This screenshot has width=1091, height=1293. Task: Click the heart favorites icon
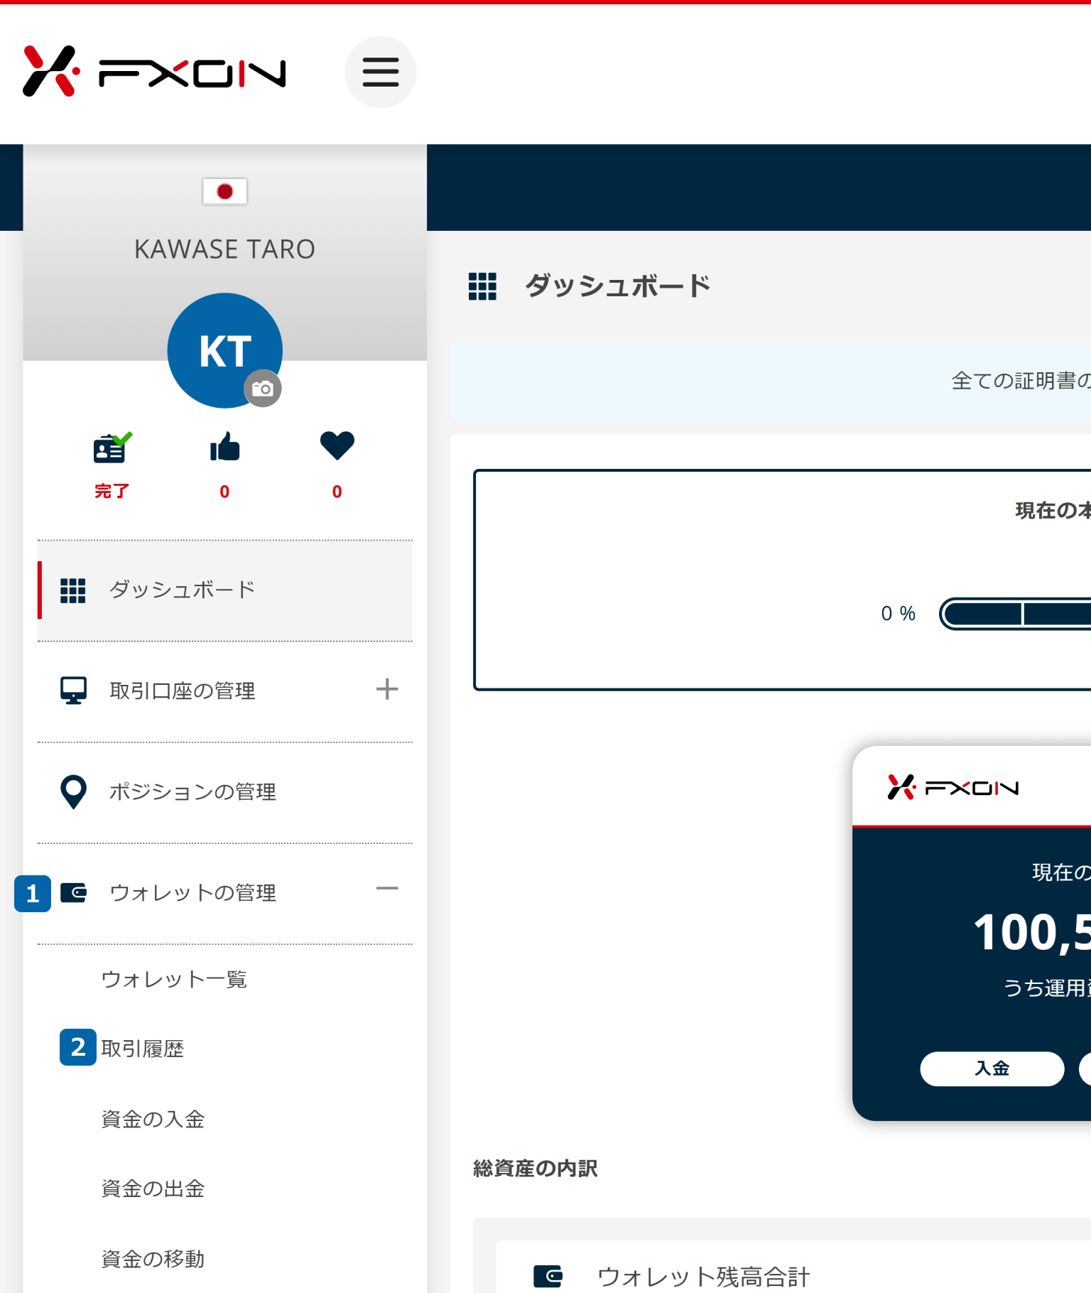(x=337, y=445)
